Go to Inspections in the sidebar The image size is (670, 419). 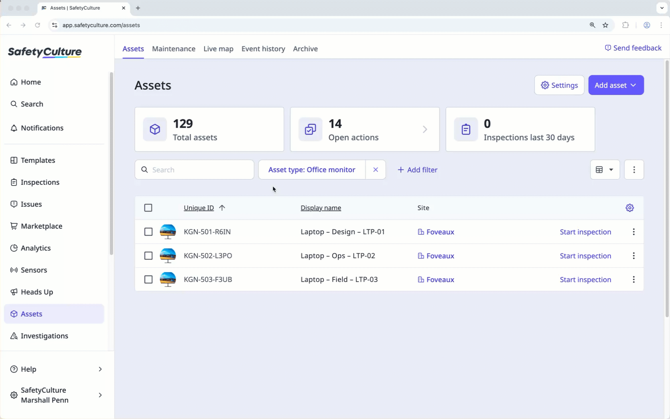[35, 182]
